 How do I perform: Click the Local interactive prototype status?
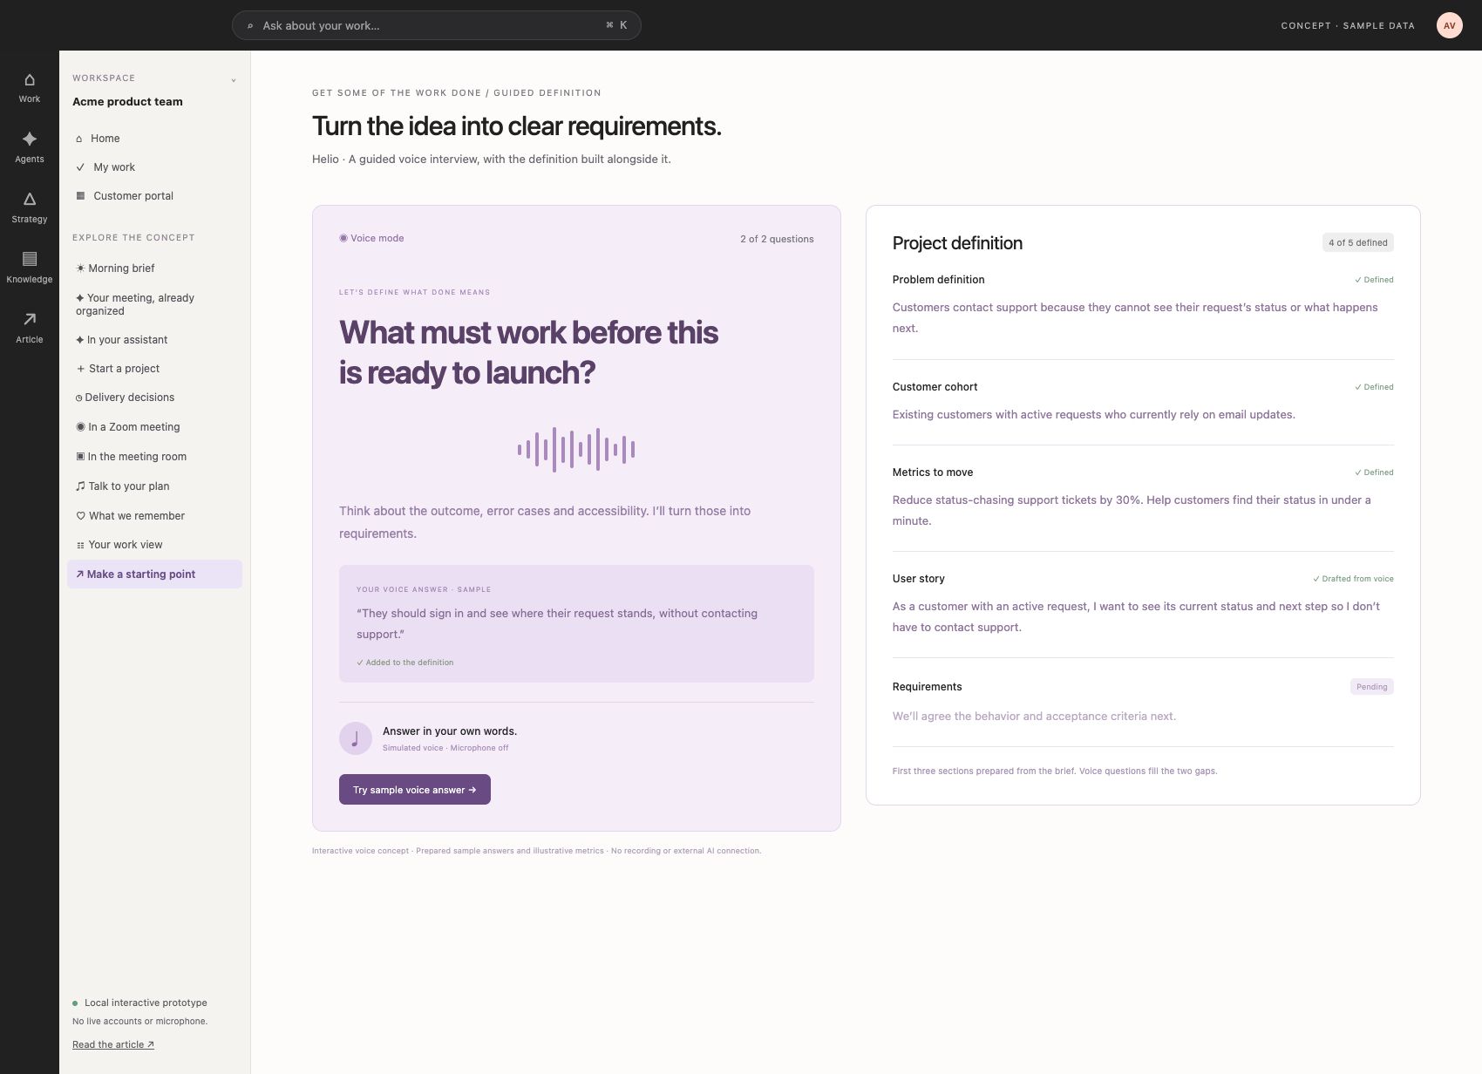(x=139, y=1003)
